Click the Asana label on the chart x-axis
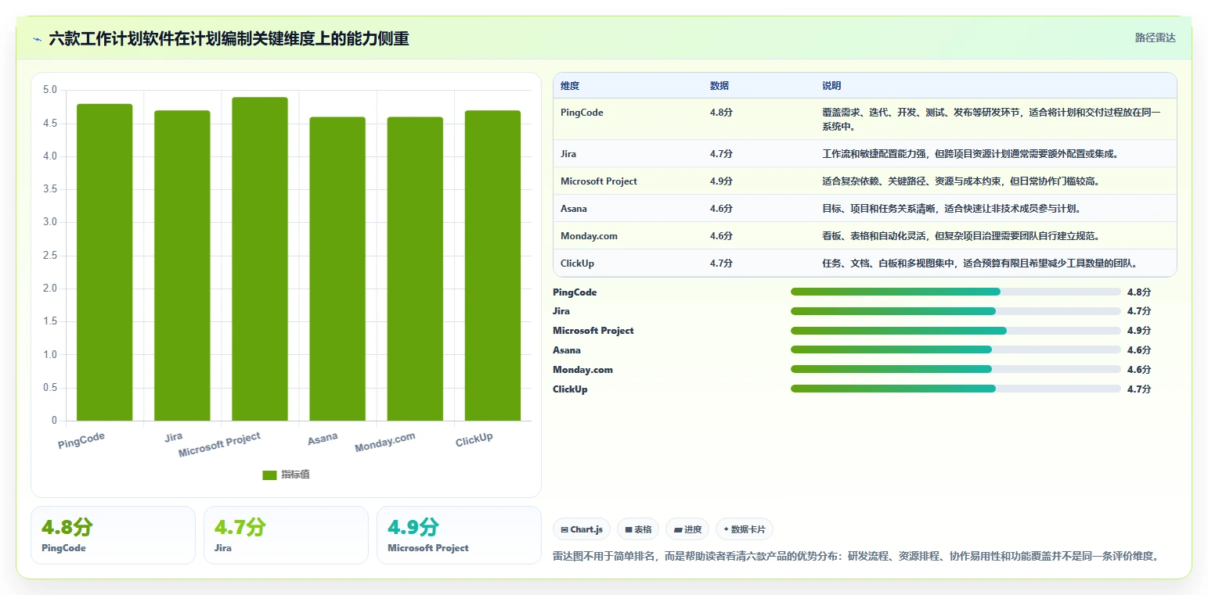Image resolution: width=1208 pixels, height=595 pixels. [x=323, y=439]
